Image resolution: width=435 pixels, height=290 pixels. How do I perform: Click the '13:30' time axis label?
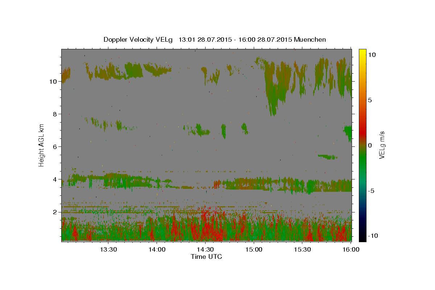108,249
